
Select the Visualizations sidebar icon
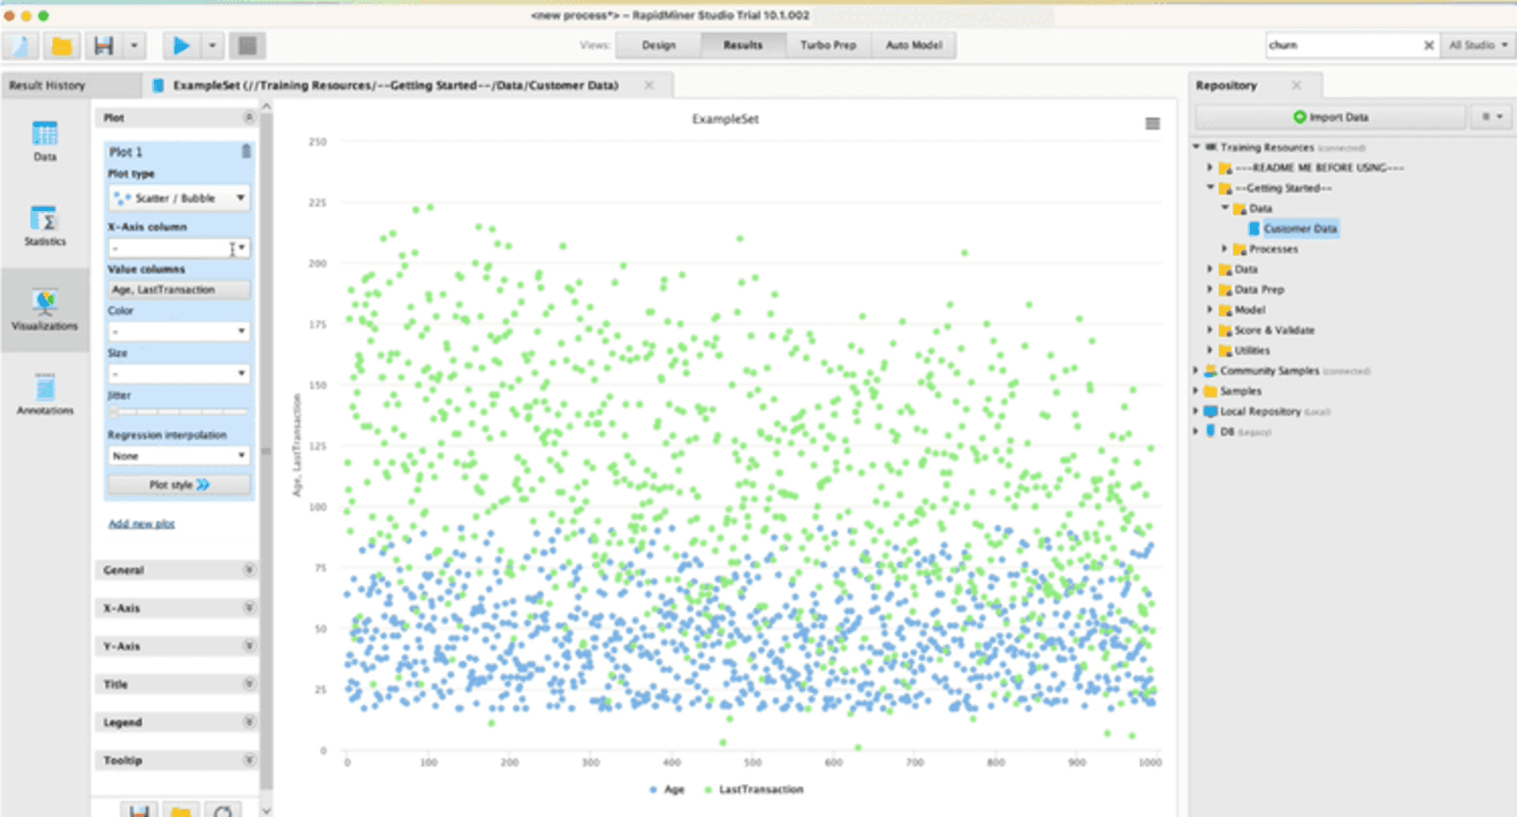(43, 308)
